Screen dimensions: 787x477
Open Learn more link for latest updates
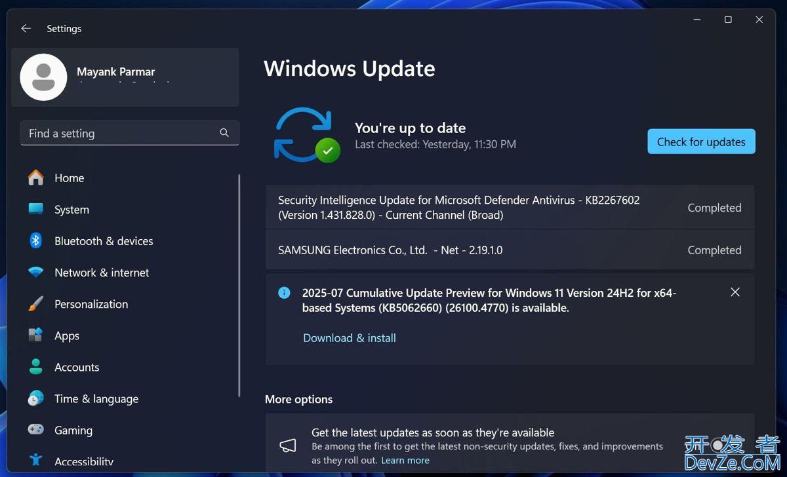(x=405, y=460)
